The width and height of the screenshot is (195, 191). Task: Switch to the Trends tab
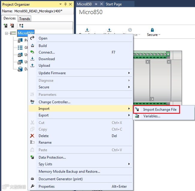point(25,19)
